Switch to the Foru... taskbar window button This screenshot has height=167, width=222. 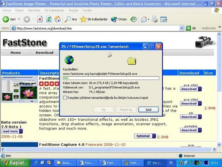click(87, 163)
